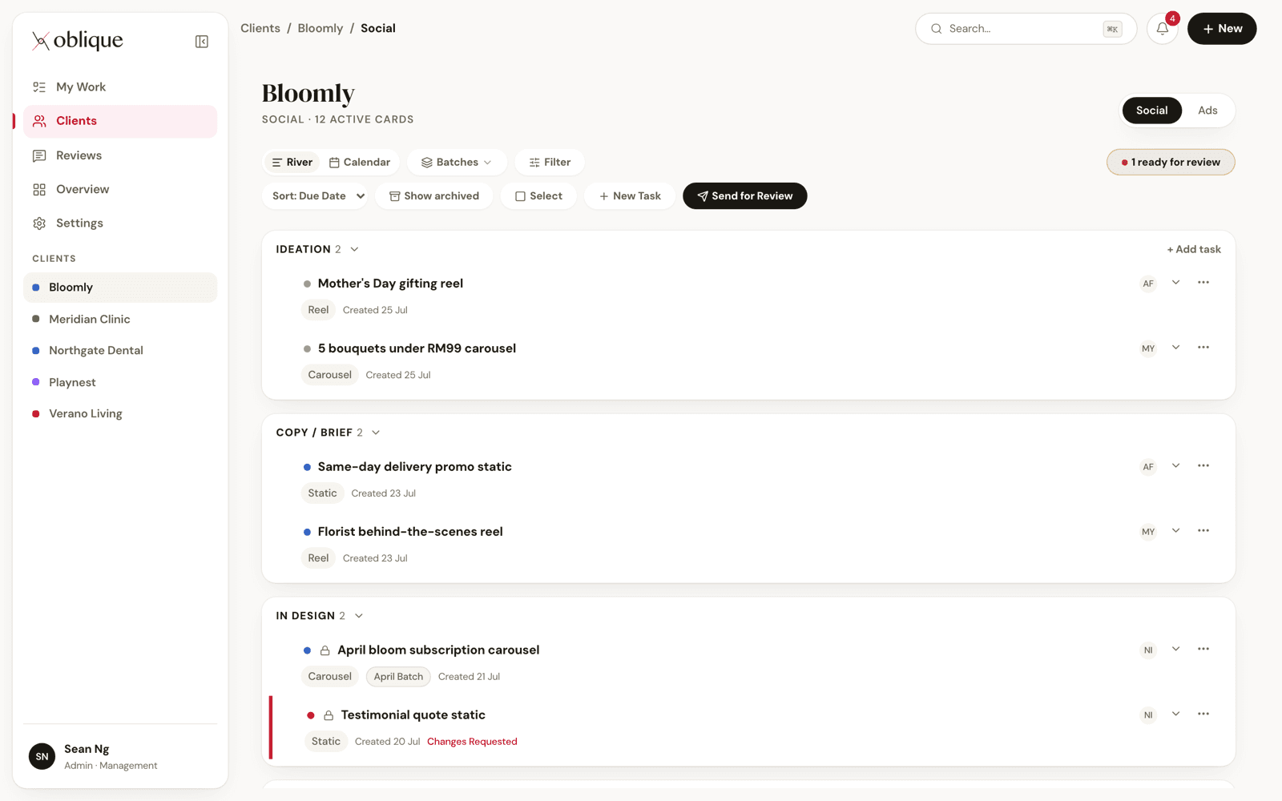Click New Task button
The image size is (1282, 801).
[x=629, y=196]
